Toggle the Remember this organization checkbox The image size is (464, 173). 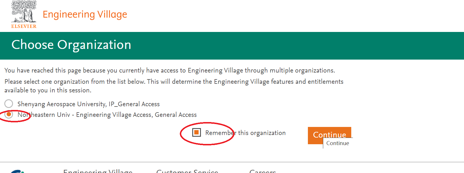pyautogui.click(x=197, y=132)
